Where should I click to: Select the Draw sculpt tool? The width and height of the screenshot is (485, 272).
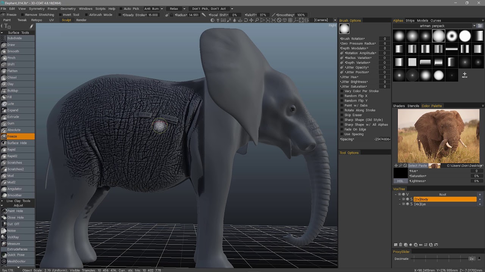(17, 45)
